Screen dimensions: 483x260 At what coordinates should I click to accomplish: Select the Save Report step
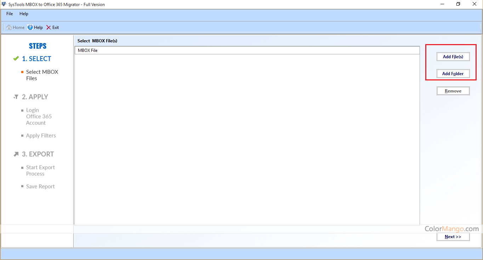click(x=40, y=186)
